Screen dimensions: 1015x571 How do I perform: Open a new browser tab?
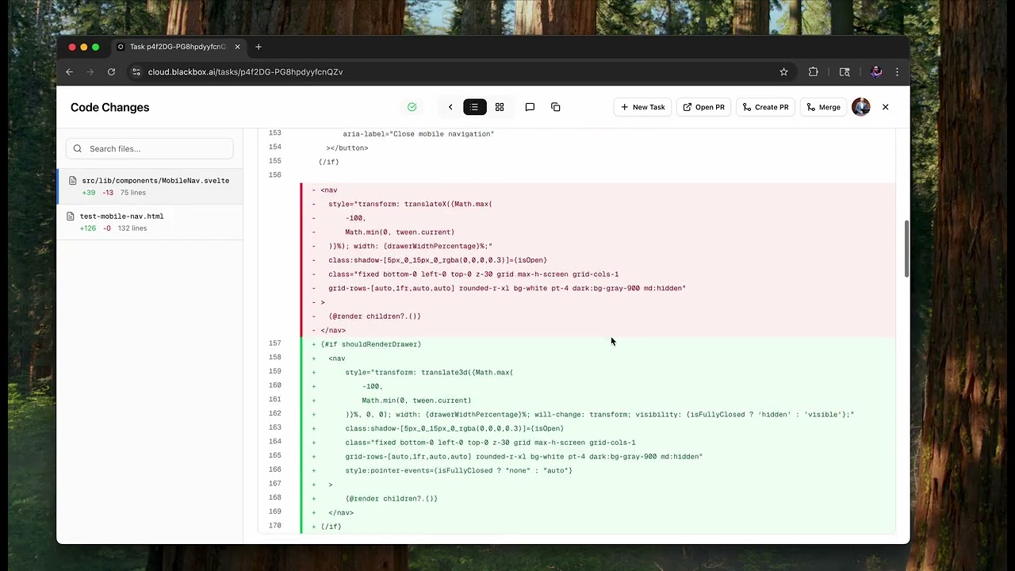259,47
